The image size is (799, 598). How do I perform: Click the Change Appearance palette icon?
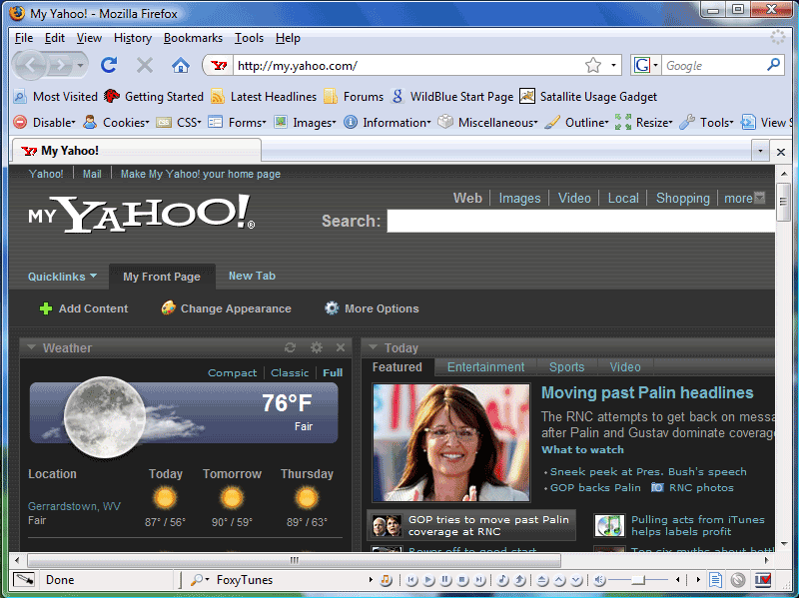[169, 308]
